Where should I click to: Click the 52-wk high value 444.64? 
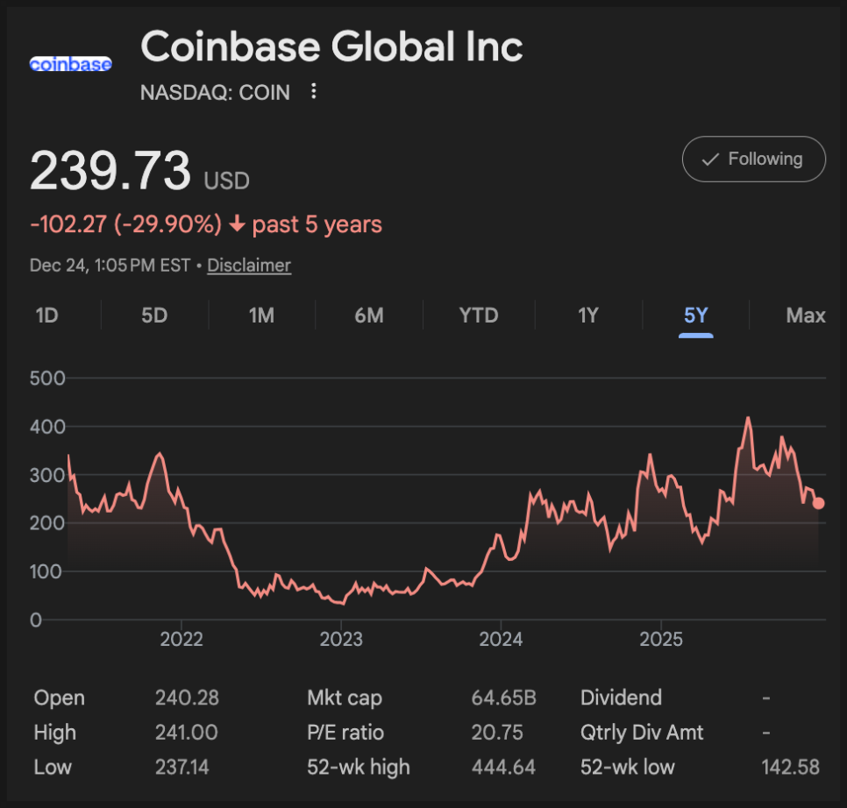(503, 767)
